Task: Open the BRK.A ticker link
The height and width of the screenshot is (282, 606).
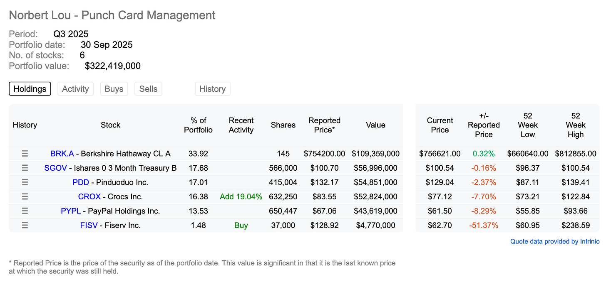Action: 62,154
